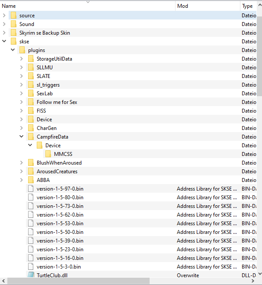Collapse the Device folder under CampfireData

30,145
